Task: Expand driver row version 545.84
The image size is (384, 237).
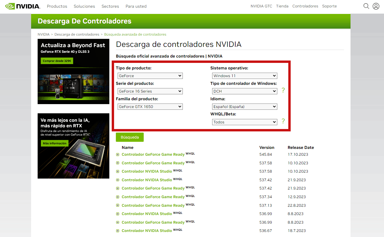Action: [118, 154]
